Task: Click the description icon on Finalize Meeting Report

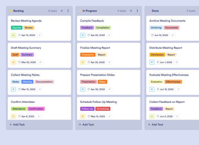Action: (109, 62)
